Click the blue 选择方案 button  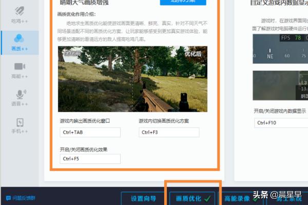(183, 2)
